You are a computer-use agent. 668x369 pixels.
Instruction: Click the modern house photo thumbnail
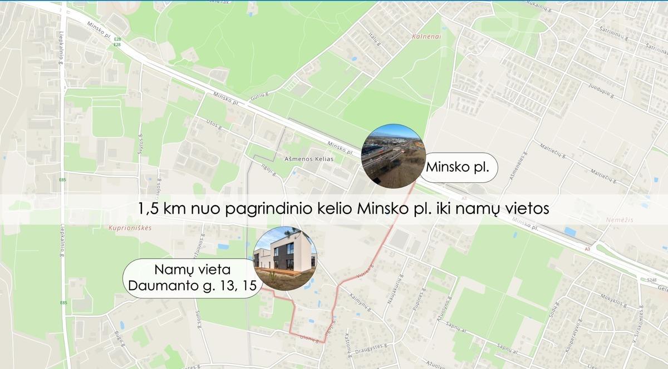coord(286,259)
